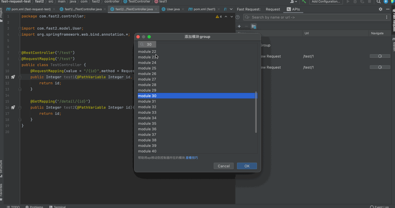This screenshot has width=395, height=208.
Task: Open search bar's three-dot options menu
Action: [x=387, y=17]
